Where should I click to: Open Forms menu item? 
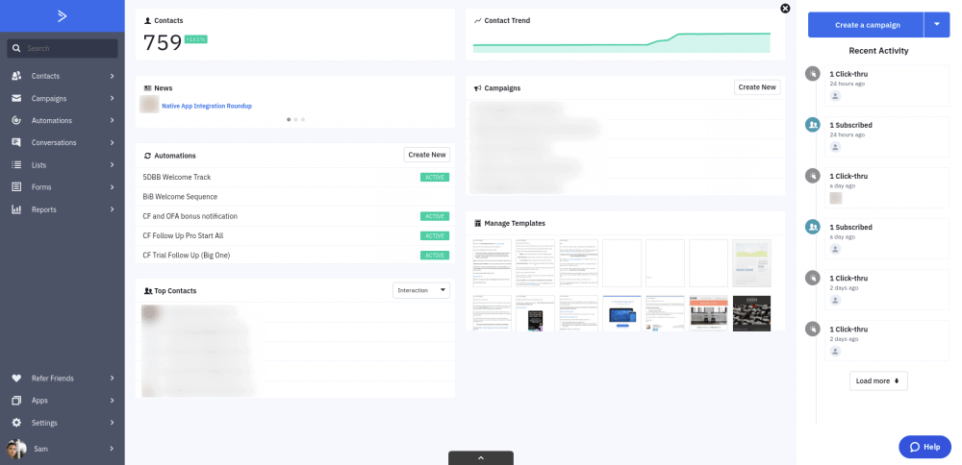pos(62,186)
